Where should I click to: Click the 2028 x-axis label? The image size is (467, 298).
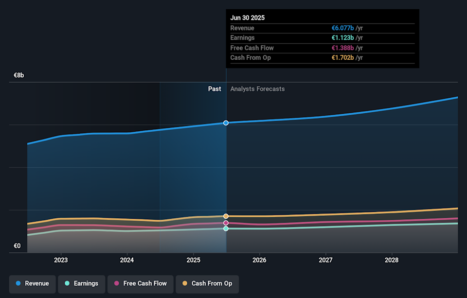392,260
